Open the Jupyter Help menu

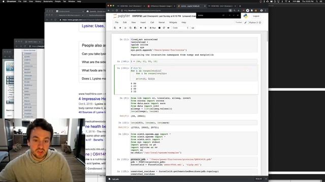[x=184, y=22]
